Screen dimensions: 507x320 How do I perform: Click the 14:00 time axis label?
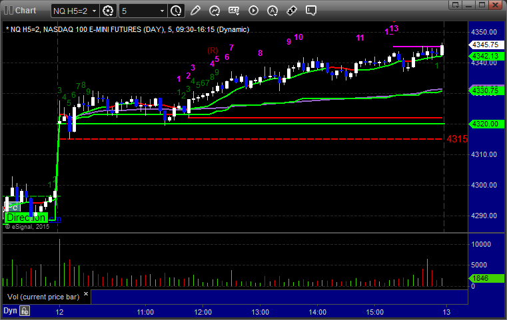point(318,312)
